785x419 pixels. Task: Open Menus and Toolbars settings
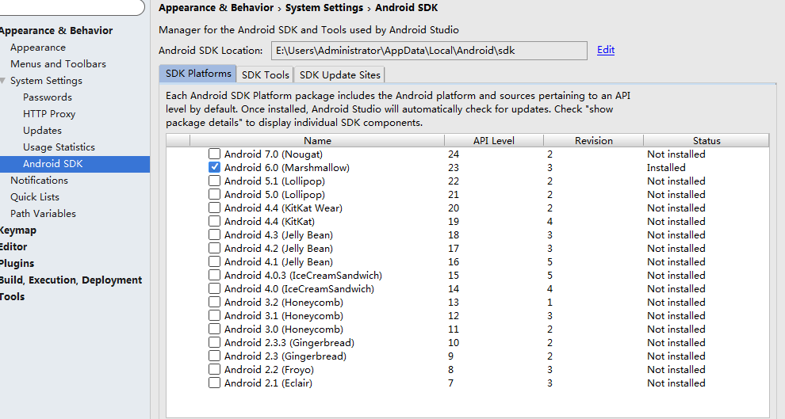(x=58, y=64)
